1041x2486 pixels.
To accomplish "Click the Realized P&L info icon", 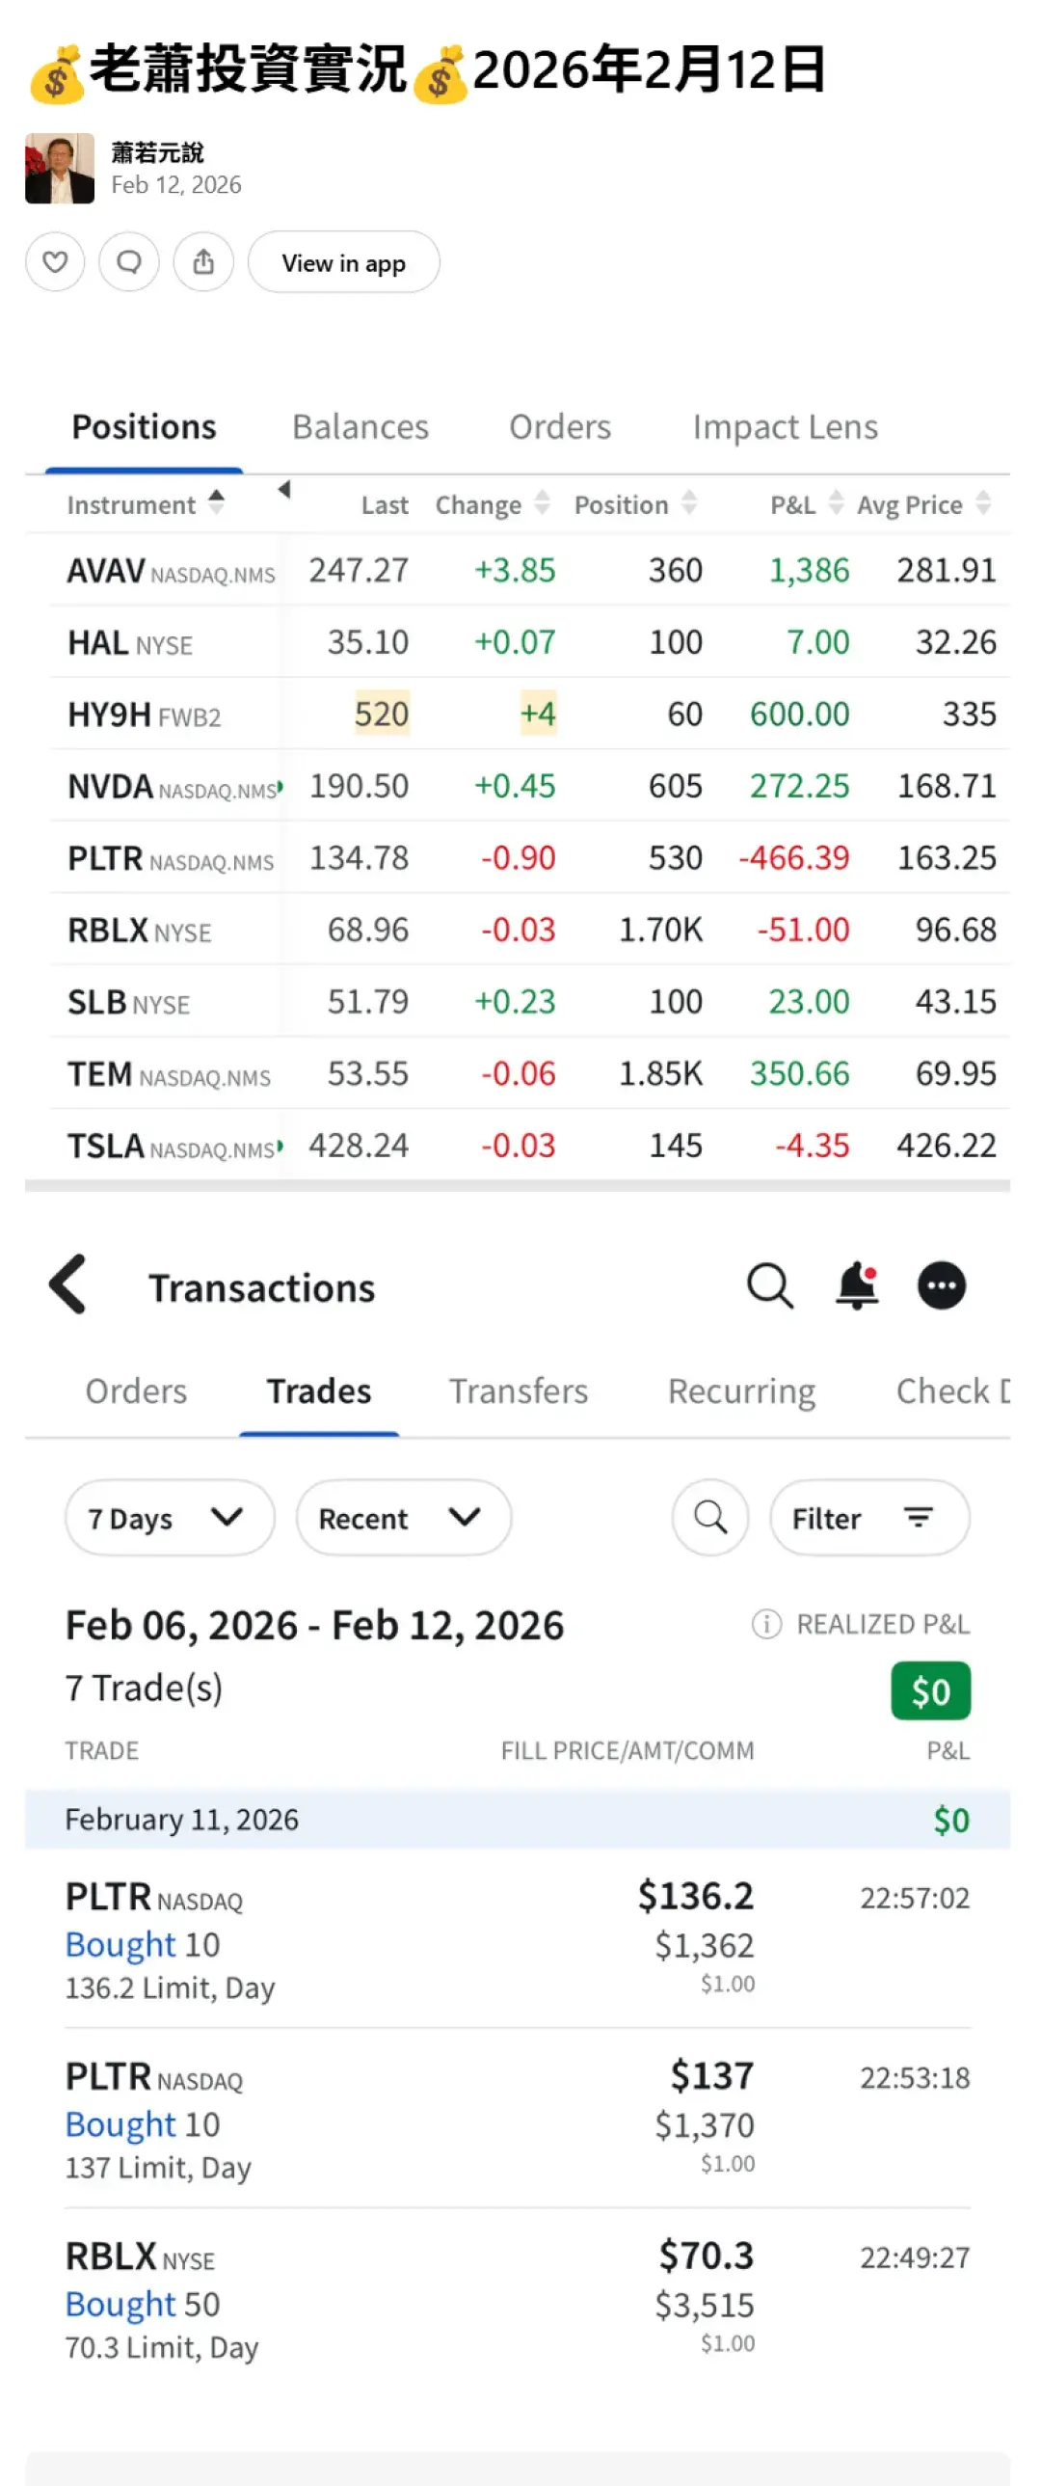I will pos(766,1624).
